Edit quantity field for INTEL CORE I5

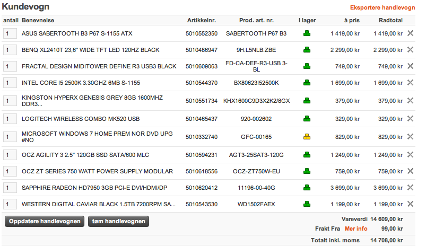point(10,83)
